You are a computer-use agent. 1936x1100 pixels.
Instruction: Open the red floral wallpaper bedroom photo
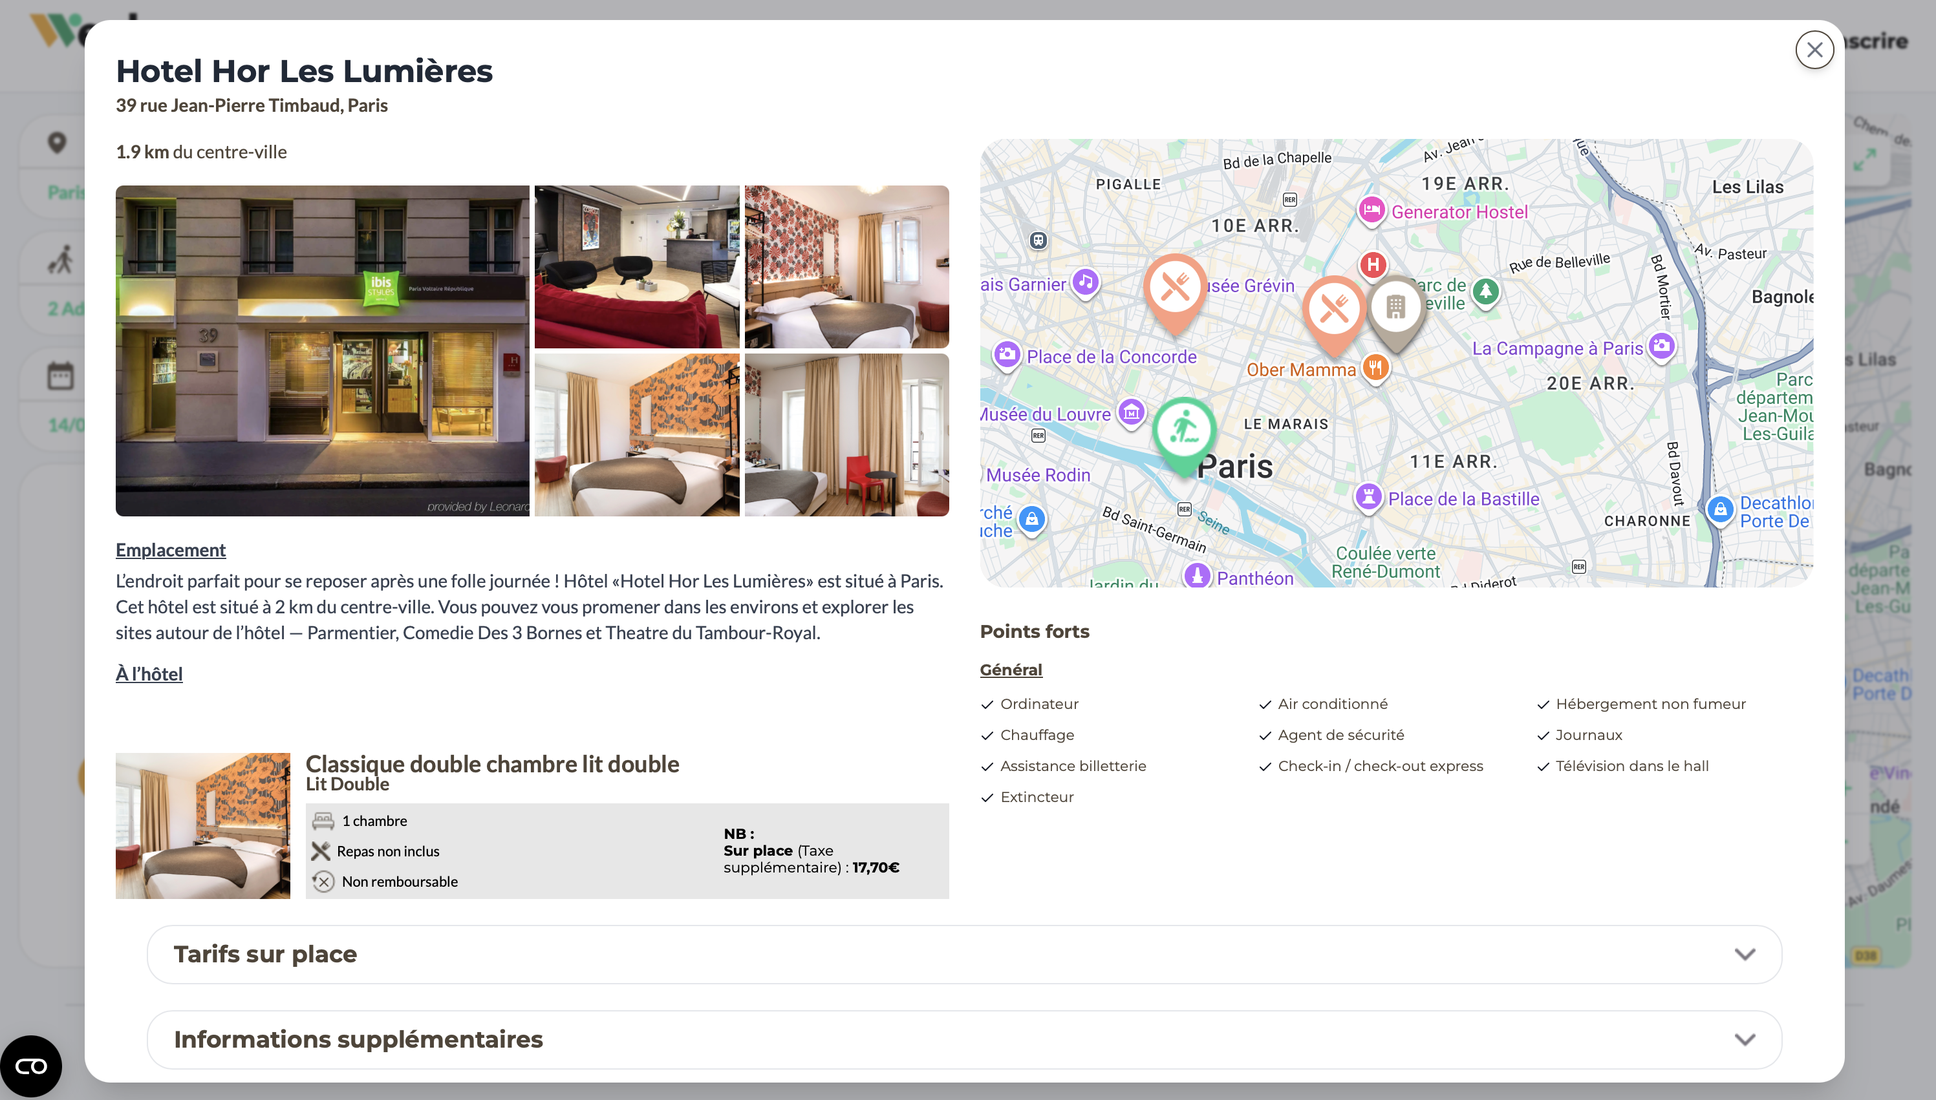click(x=846, y=267)
